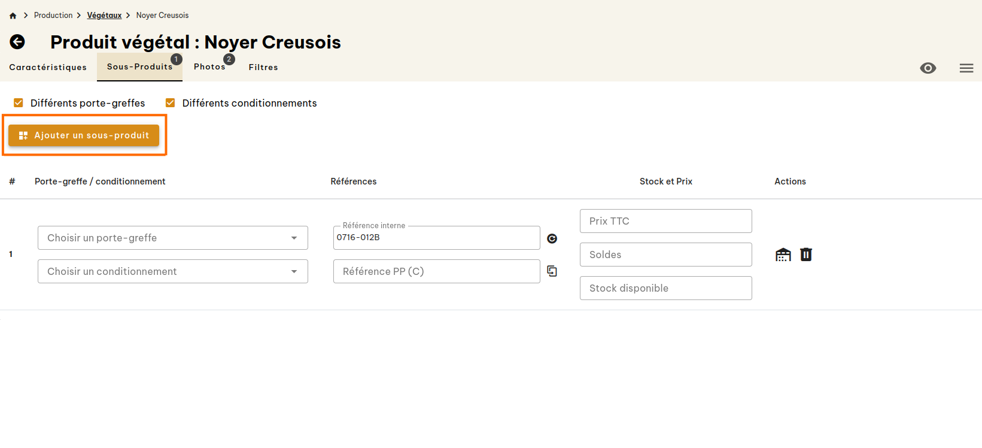Open the Choisir un porte-greffe dropdown
Viewport: 982px width, 448px height.
172,238
